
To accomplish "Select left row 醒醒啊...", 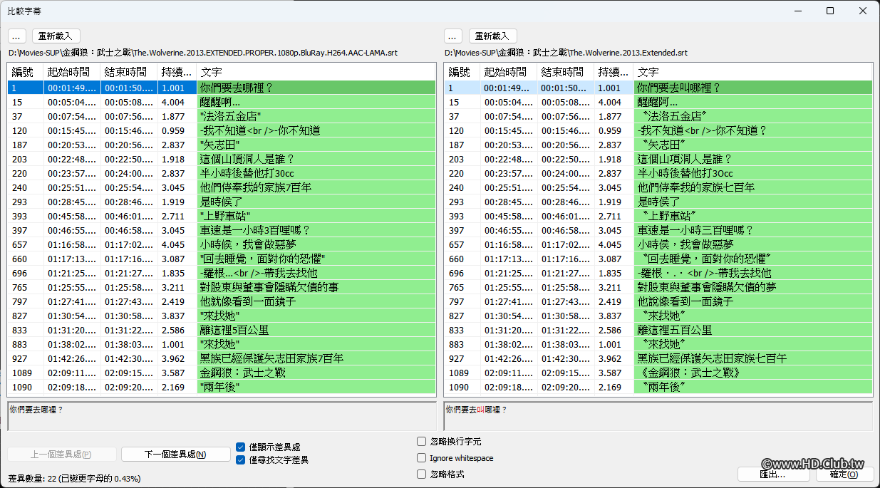I will (x=222, y=102).
